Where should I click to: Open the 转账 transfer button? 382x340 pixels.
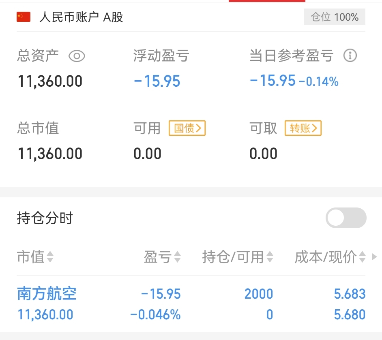pos(303,128)
